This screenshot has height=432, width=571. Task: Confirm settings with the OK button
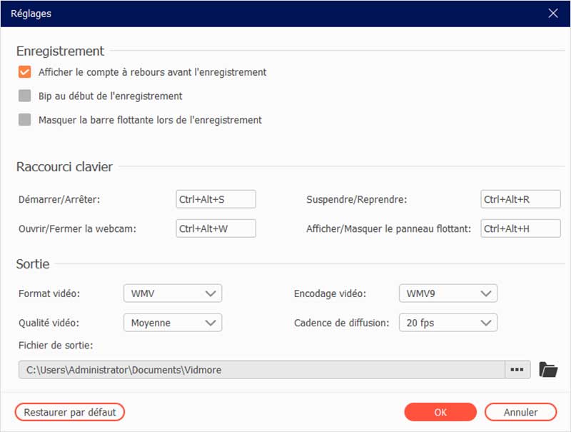click(x=440, y=412)
